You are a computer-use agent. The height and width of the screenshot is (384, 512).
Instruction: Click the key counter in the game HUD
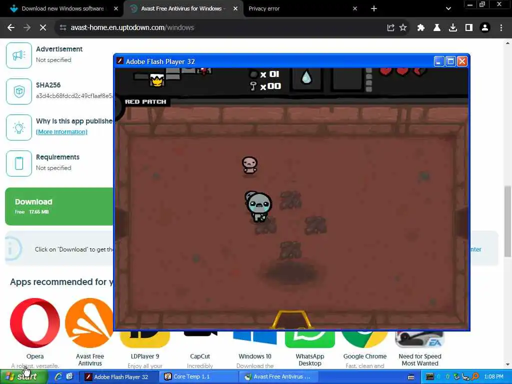(x=265, y=86)
